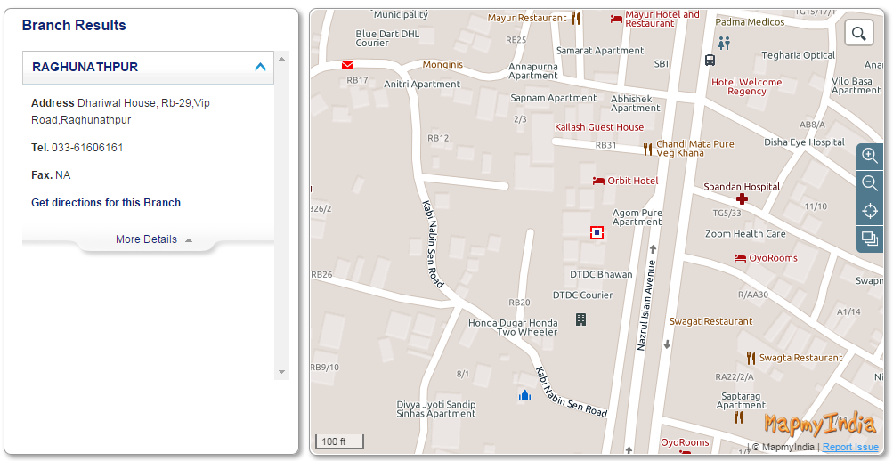This screenshot has width=893, height=461.
Task: Click the red envelope post office icon
Action: click(347, 66)
